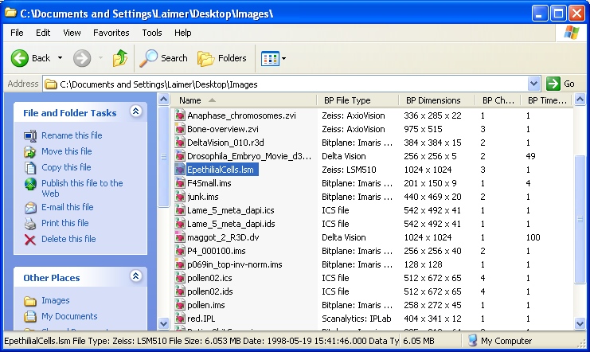Click the address bar folder icon
This screenshot has width=590, height=352.
[x=51, y=84]
